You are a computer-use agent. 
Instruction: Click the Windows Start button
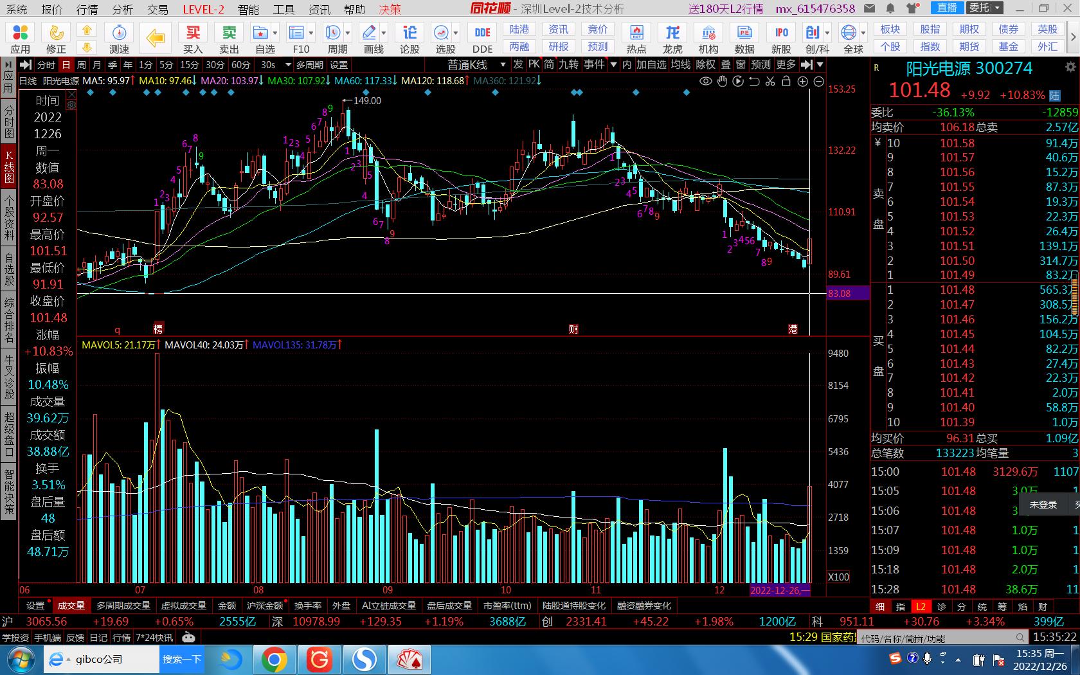click(x=21, y=660)
